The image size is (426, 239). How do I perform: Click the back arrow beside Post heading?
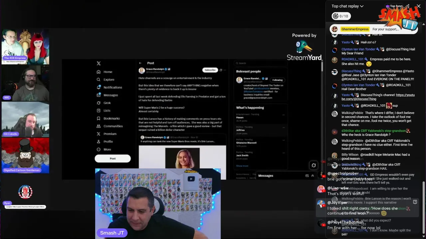140,63
